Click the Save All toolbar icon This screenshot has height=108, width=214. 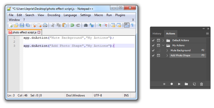pyautogui.click(x=28, y=25)
